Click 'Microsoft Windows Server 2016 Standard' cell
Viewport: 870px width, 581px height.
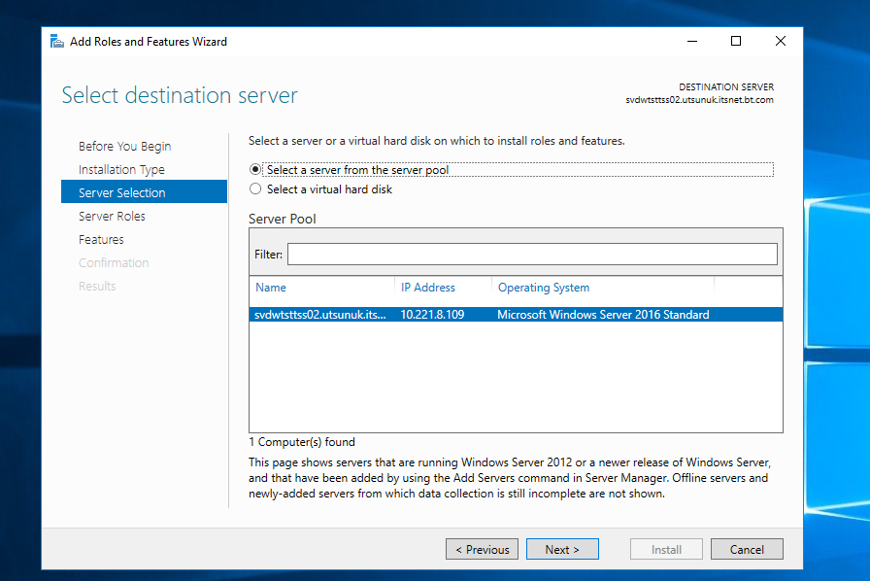(603, 315)
